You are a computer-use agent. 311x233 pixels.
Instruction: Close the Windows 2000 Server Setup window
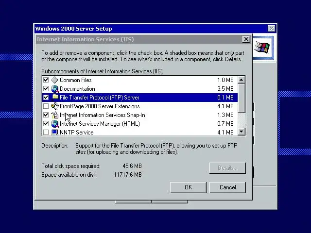tap(271, 29)
